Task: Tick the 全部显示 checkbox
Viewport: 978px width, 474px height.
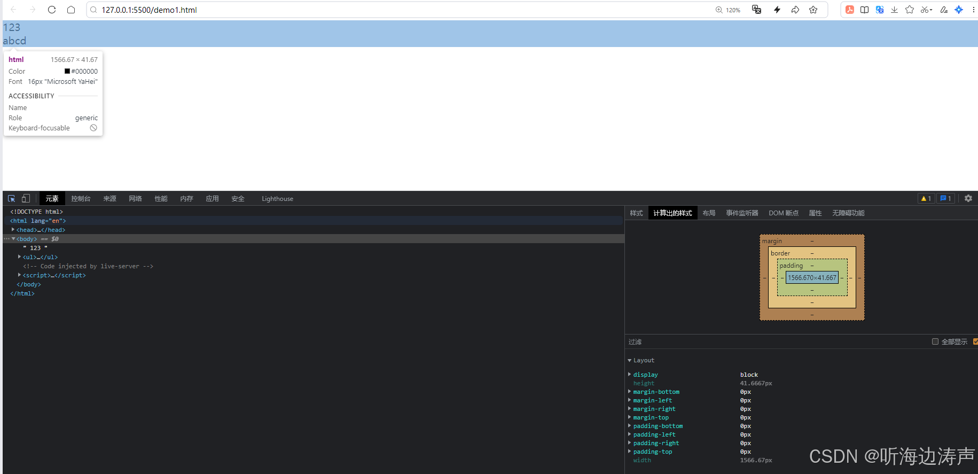Action: tap(935, 341)
